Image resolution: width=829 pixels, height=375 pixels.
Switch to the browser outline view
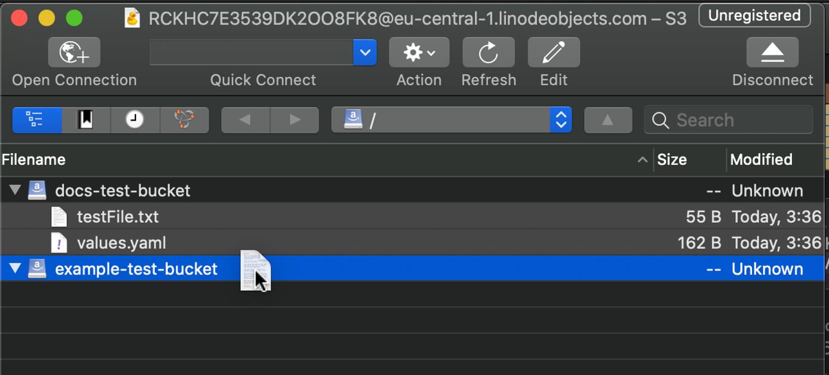point(36,119)
